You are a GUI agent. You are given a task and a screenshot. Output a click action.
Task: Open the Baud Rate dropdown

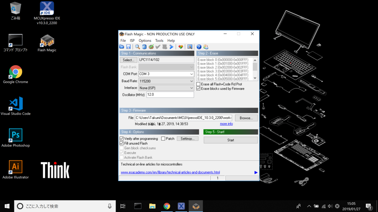click(x=192, y=81)
